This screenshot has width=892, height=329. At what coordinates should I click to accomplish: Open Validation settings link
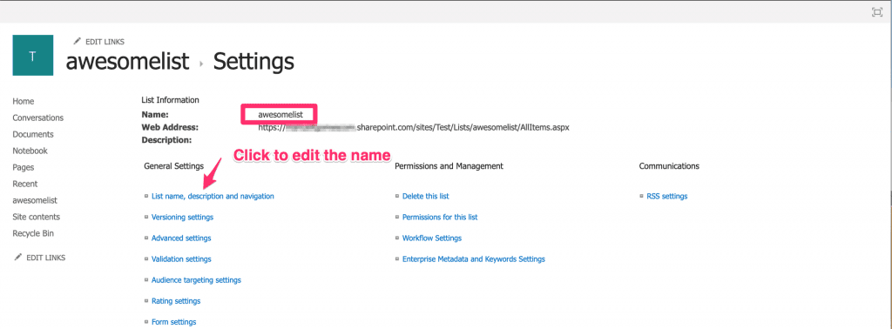pyautogui.click(x=181, y=259)
